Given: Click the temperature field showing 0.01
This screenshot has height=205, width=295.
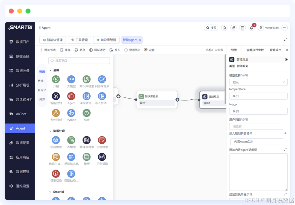Looking at the screenshot, I should 258,96.
